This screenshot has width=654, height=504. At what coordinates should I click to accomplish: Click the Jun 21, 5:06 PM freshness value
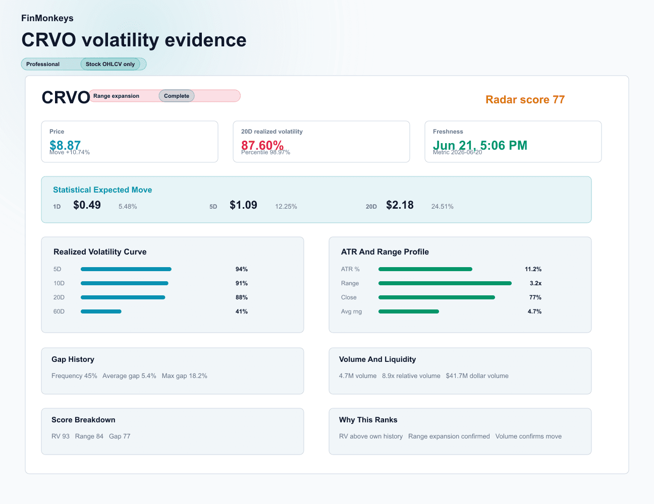pos(480,145)
